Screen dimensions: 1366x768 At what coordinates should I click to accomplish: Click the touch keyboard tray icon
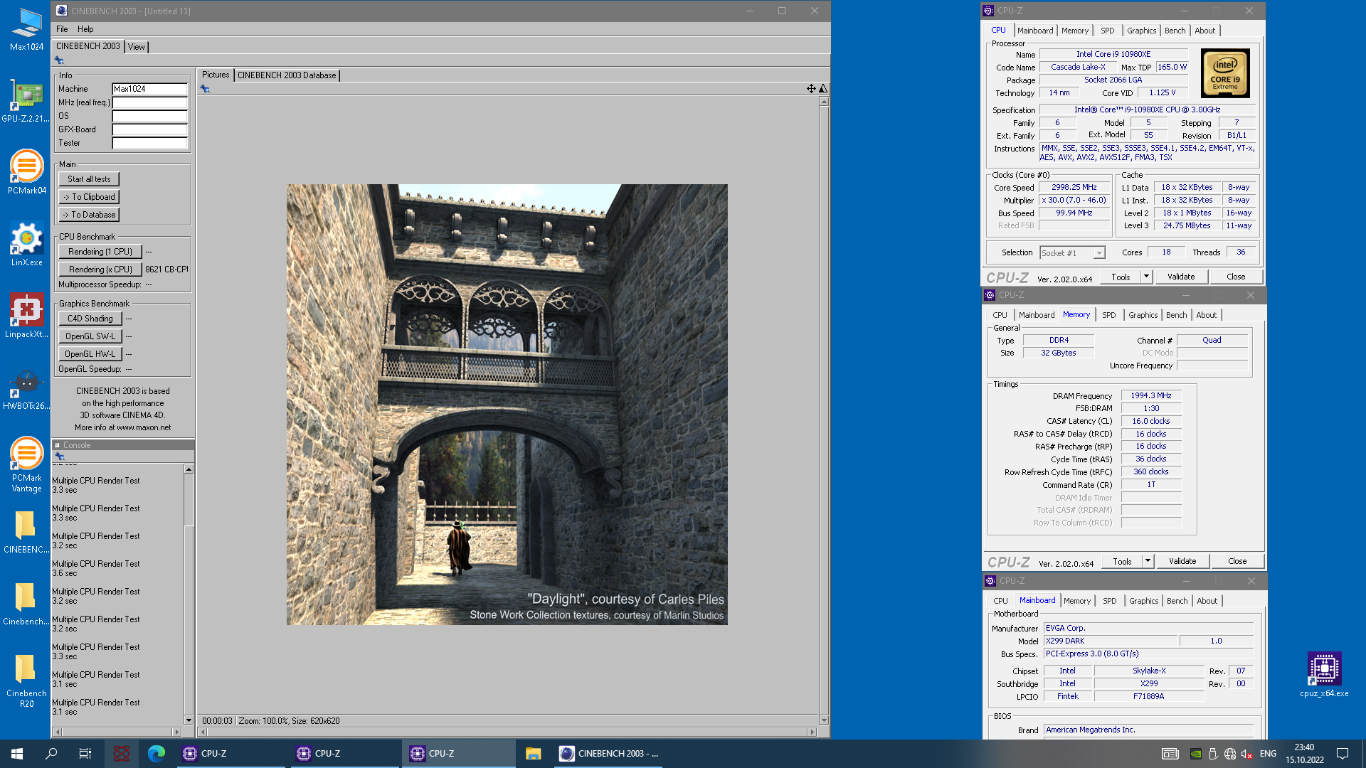point(1170,754)
